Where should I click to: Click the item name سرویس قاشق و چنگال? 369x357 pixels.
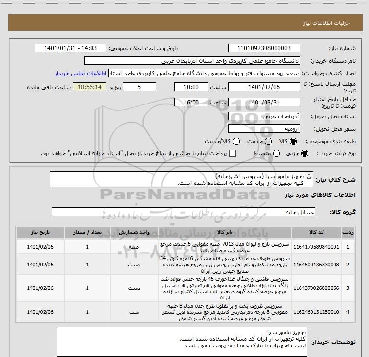[x=225, y=288]
